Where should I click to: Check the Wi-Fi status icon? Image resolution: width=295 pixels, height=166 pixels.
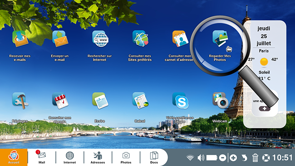click(190, 158)
